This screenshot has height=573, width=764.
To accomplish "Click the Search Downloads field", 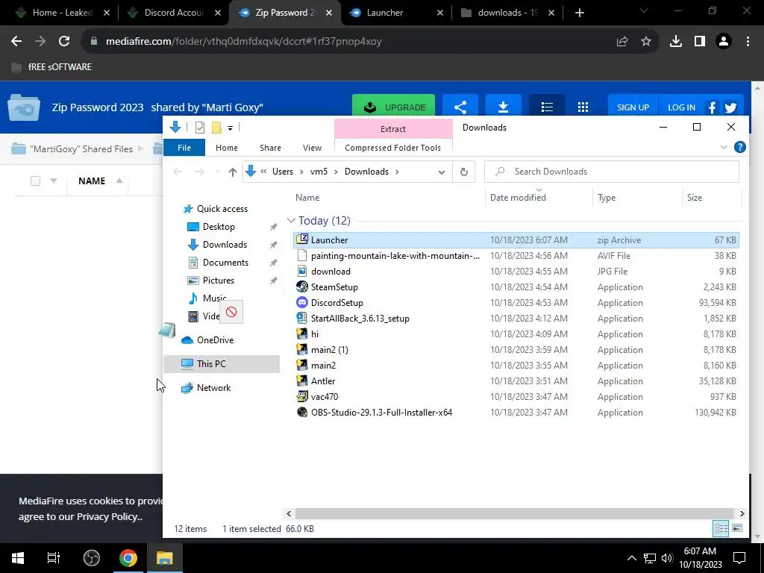I will pyautogui.click(x=612, y=172).
